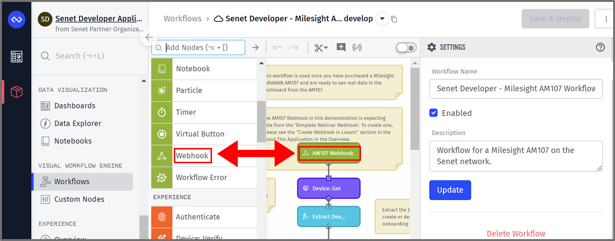This screenshot has width=615, height=241.
Task: Open the dashboards rail icon
Action: (x=17, y=57)
